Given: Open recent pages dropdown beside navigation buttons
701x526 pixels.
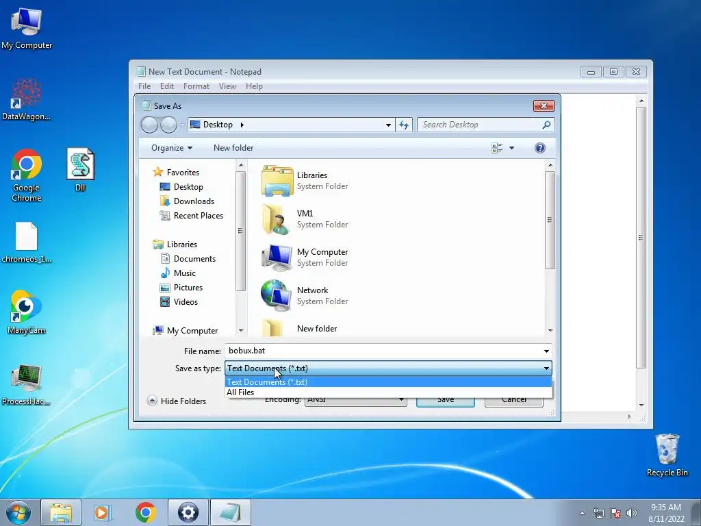Looking at the screenshot, I should (x=182, y=125).
